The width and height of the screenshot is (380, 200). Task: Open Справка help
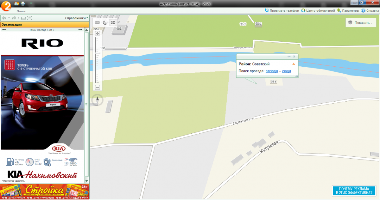[370, 10]
